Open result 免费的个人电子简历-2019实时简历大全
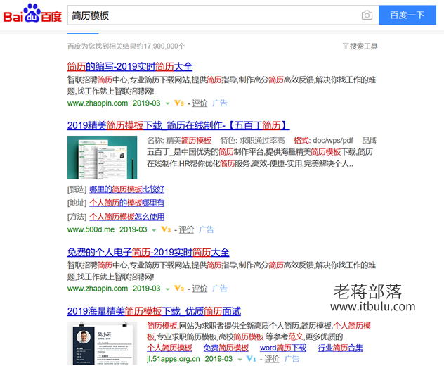444x373 pixels. point(148,252)
